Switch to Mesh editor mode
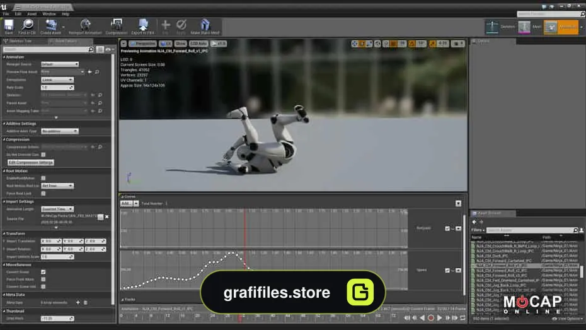The width and height of the screenshot is (586, 330). click(x=530, y=27)
